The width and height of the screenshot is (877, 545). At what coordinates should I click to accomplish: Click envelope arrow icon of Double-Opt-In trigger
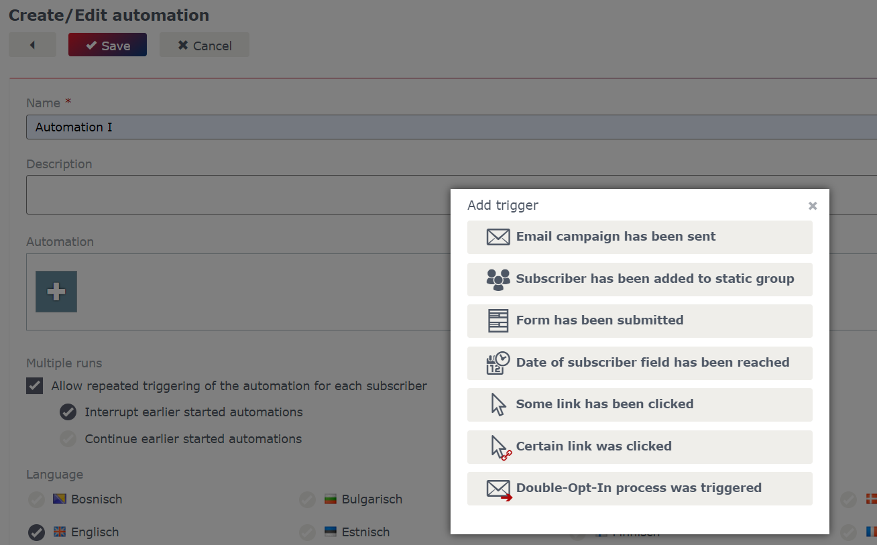pyautogui.click(x=500, y=490)
